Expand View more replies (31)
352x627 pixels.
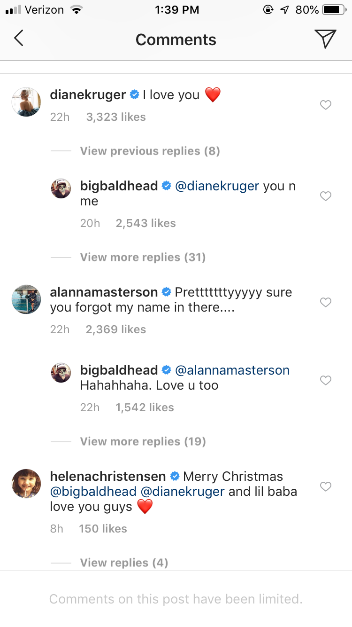click(143, 257)
